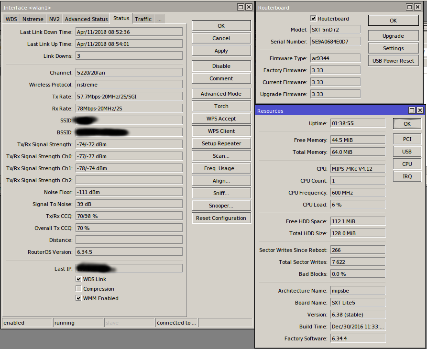This screenshot has height=349, width=427.
Task: Open the Scan tool
Action: pos(221,156)
